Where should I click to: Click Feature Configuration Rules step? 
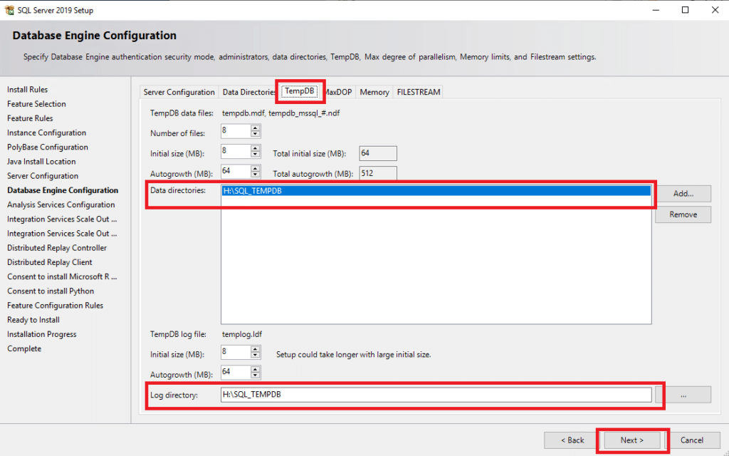(x=56, y=306)
